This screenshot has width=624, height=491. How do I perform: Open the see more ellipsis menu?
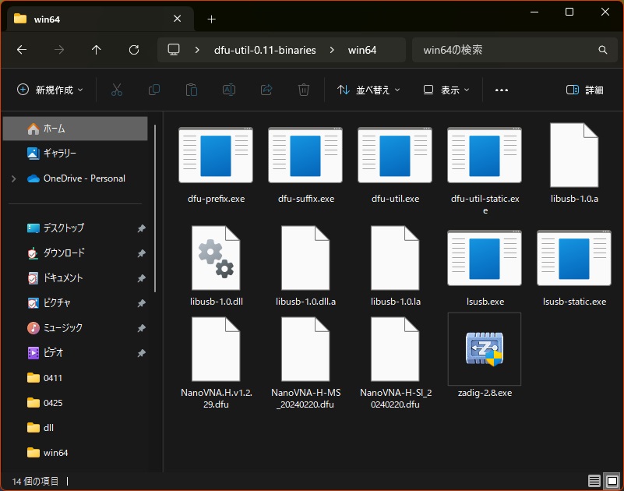[x=501, y=90]
